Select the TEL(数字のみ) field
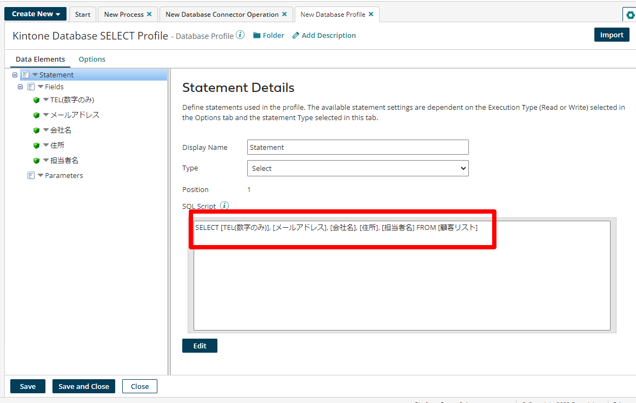The width and height of the screenshot is (636, 403). click(x=72, y=100)
